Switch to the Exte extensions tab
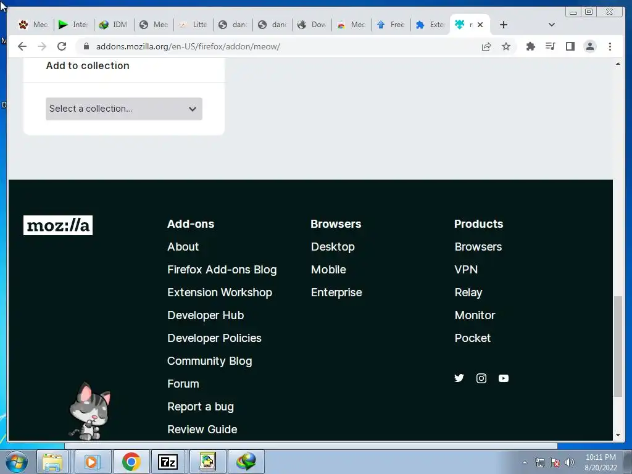This screenshot has width=632, height=474. tap(430, 25)
